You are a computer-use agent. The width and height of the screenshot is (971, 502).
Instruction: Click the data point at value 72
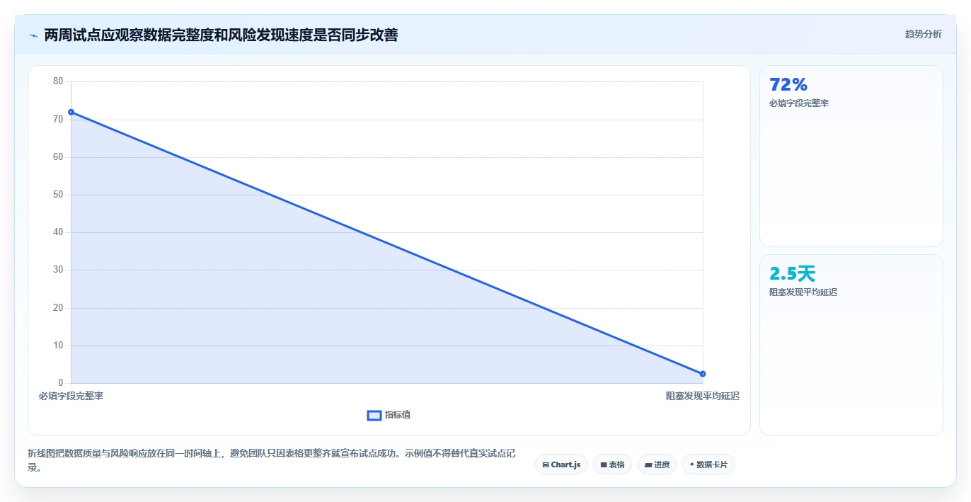pos(71,112)
